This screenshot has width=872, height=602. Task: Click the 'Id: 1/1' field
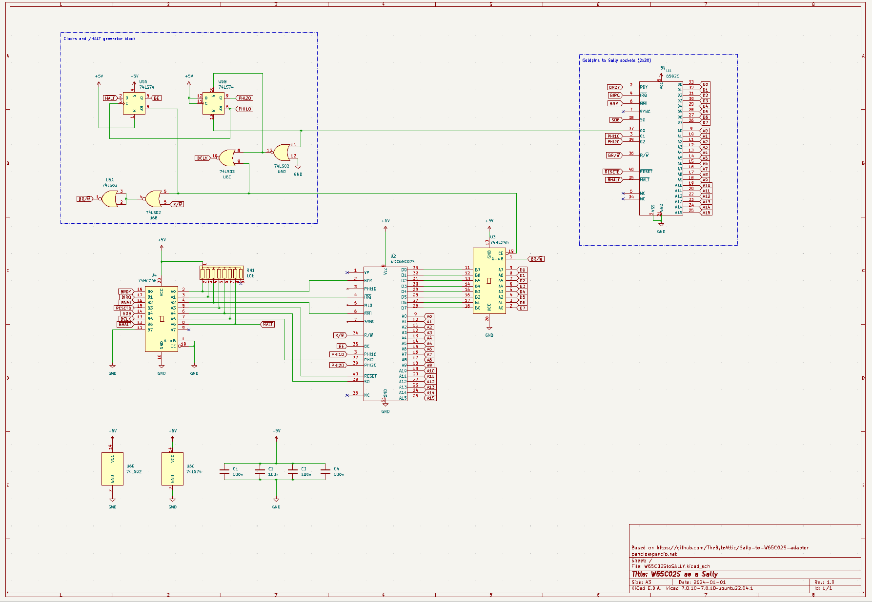point(823,588)
